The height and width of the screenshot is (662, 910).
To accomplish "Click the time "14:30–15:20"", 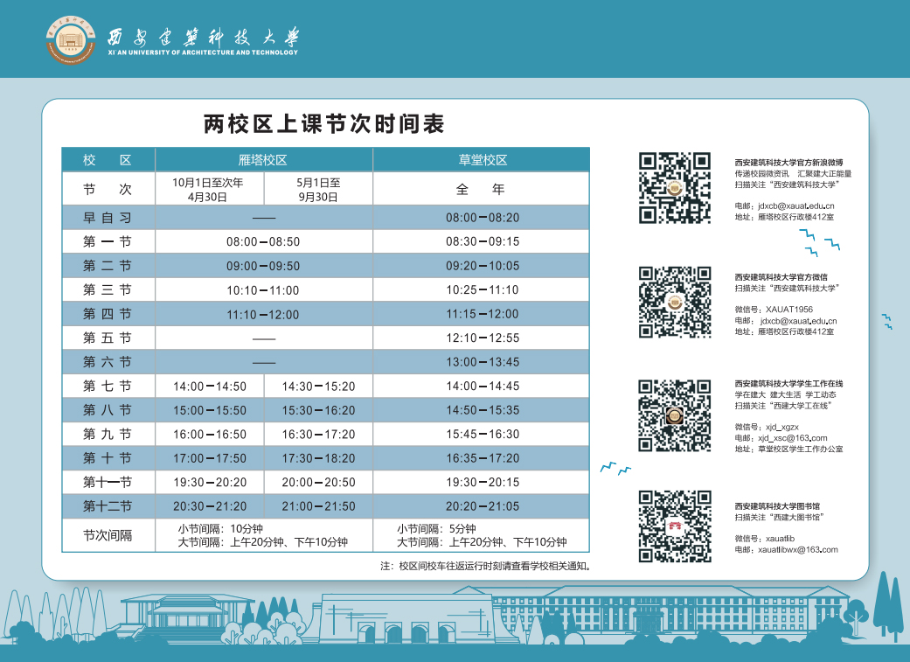I will (x=318, y=387).
